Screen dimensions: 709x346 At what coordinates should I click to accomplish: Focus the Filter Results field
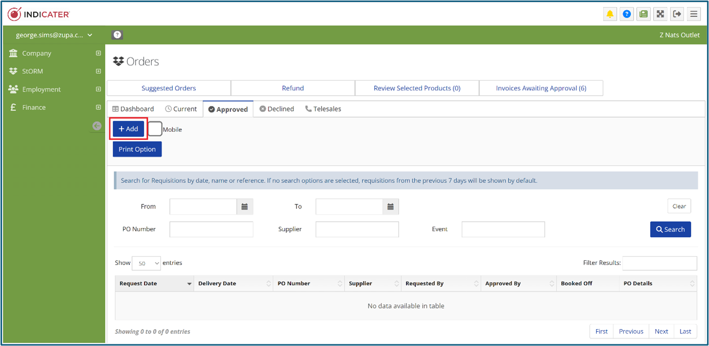(x=659, y=263)
